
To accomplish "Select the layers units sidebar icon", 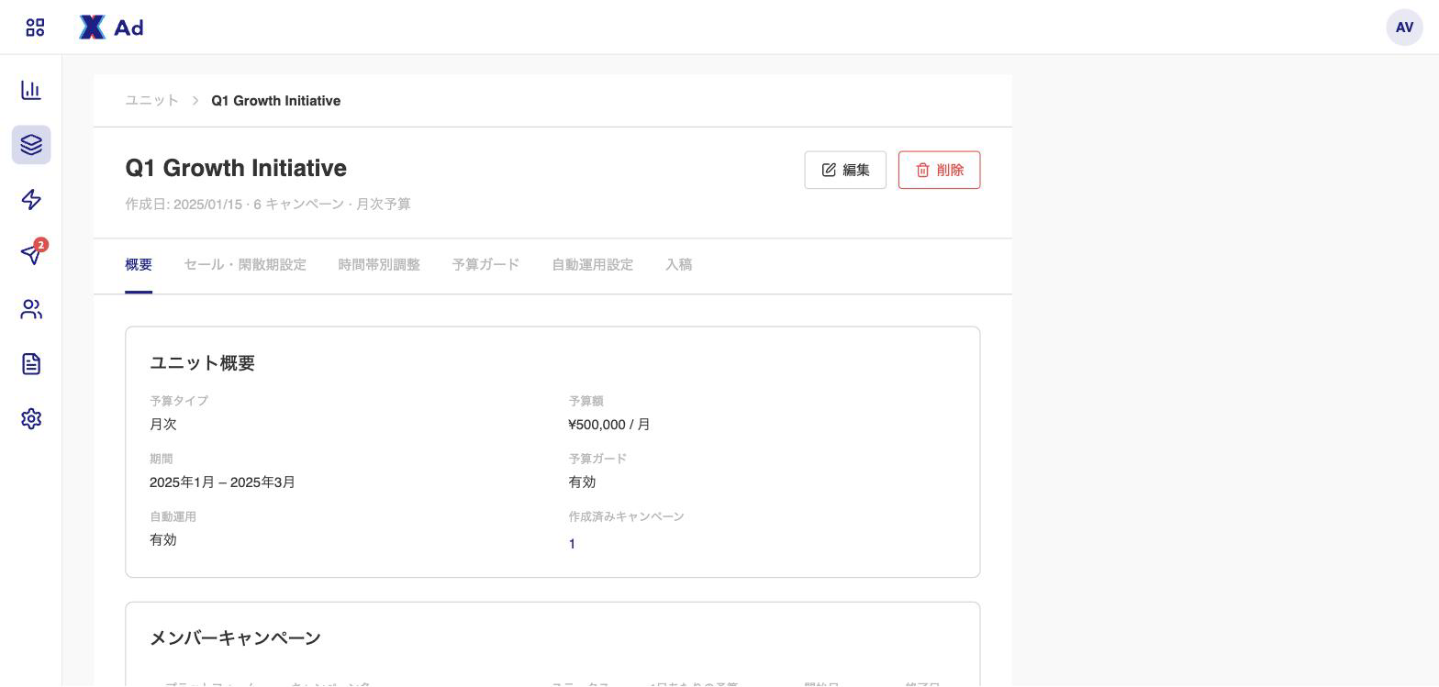I will [31, 145].
